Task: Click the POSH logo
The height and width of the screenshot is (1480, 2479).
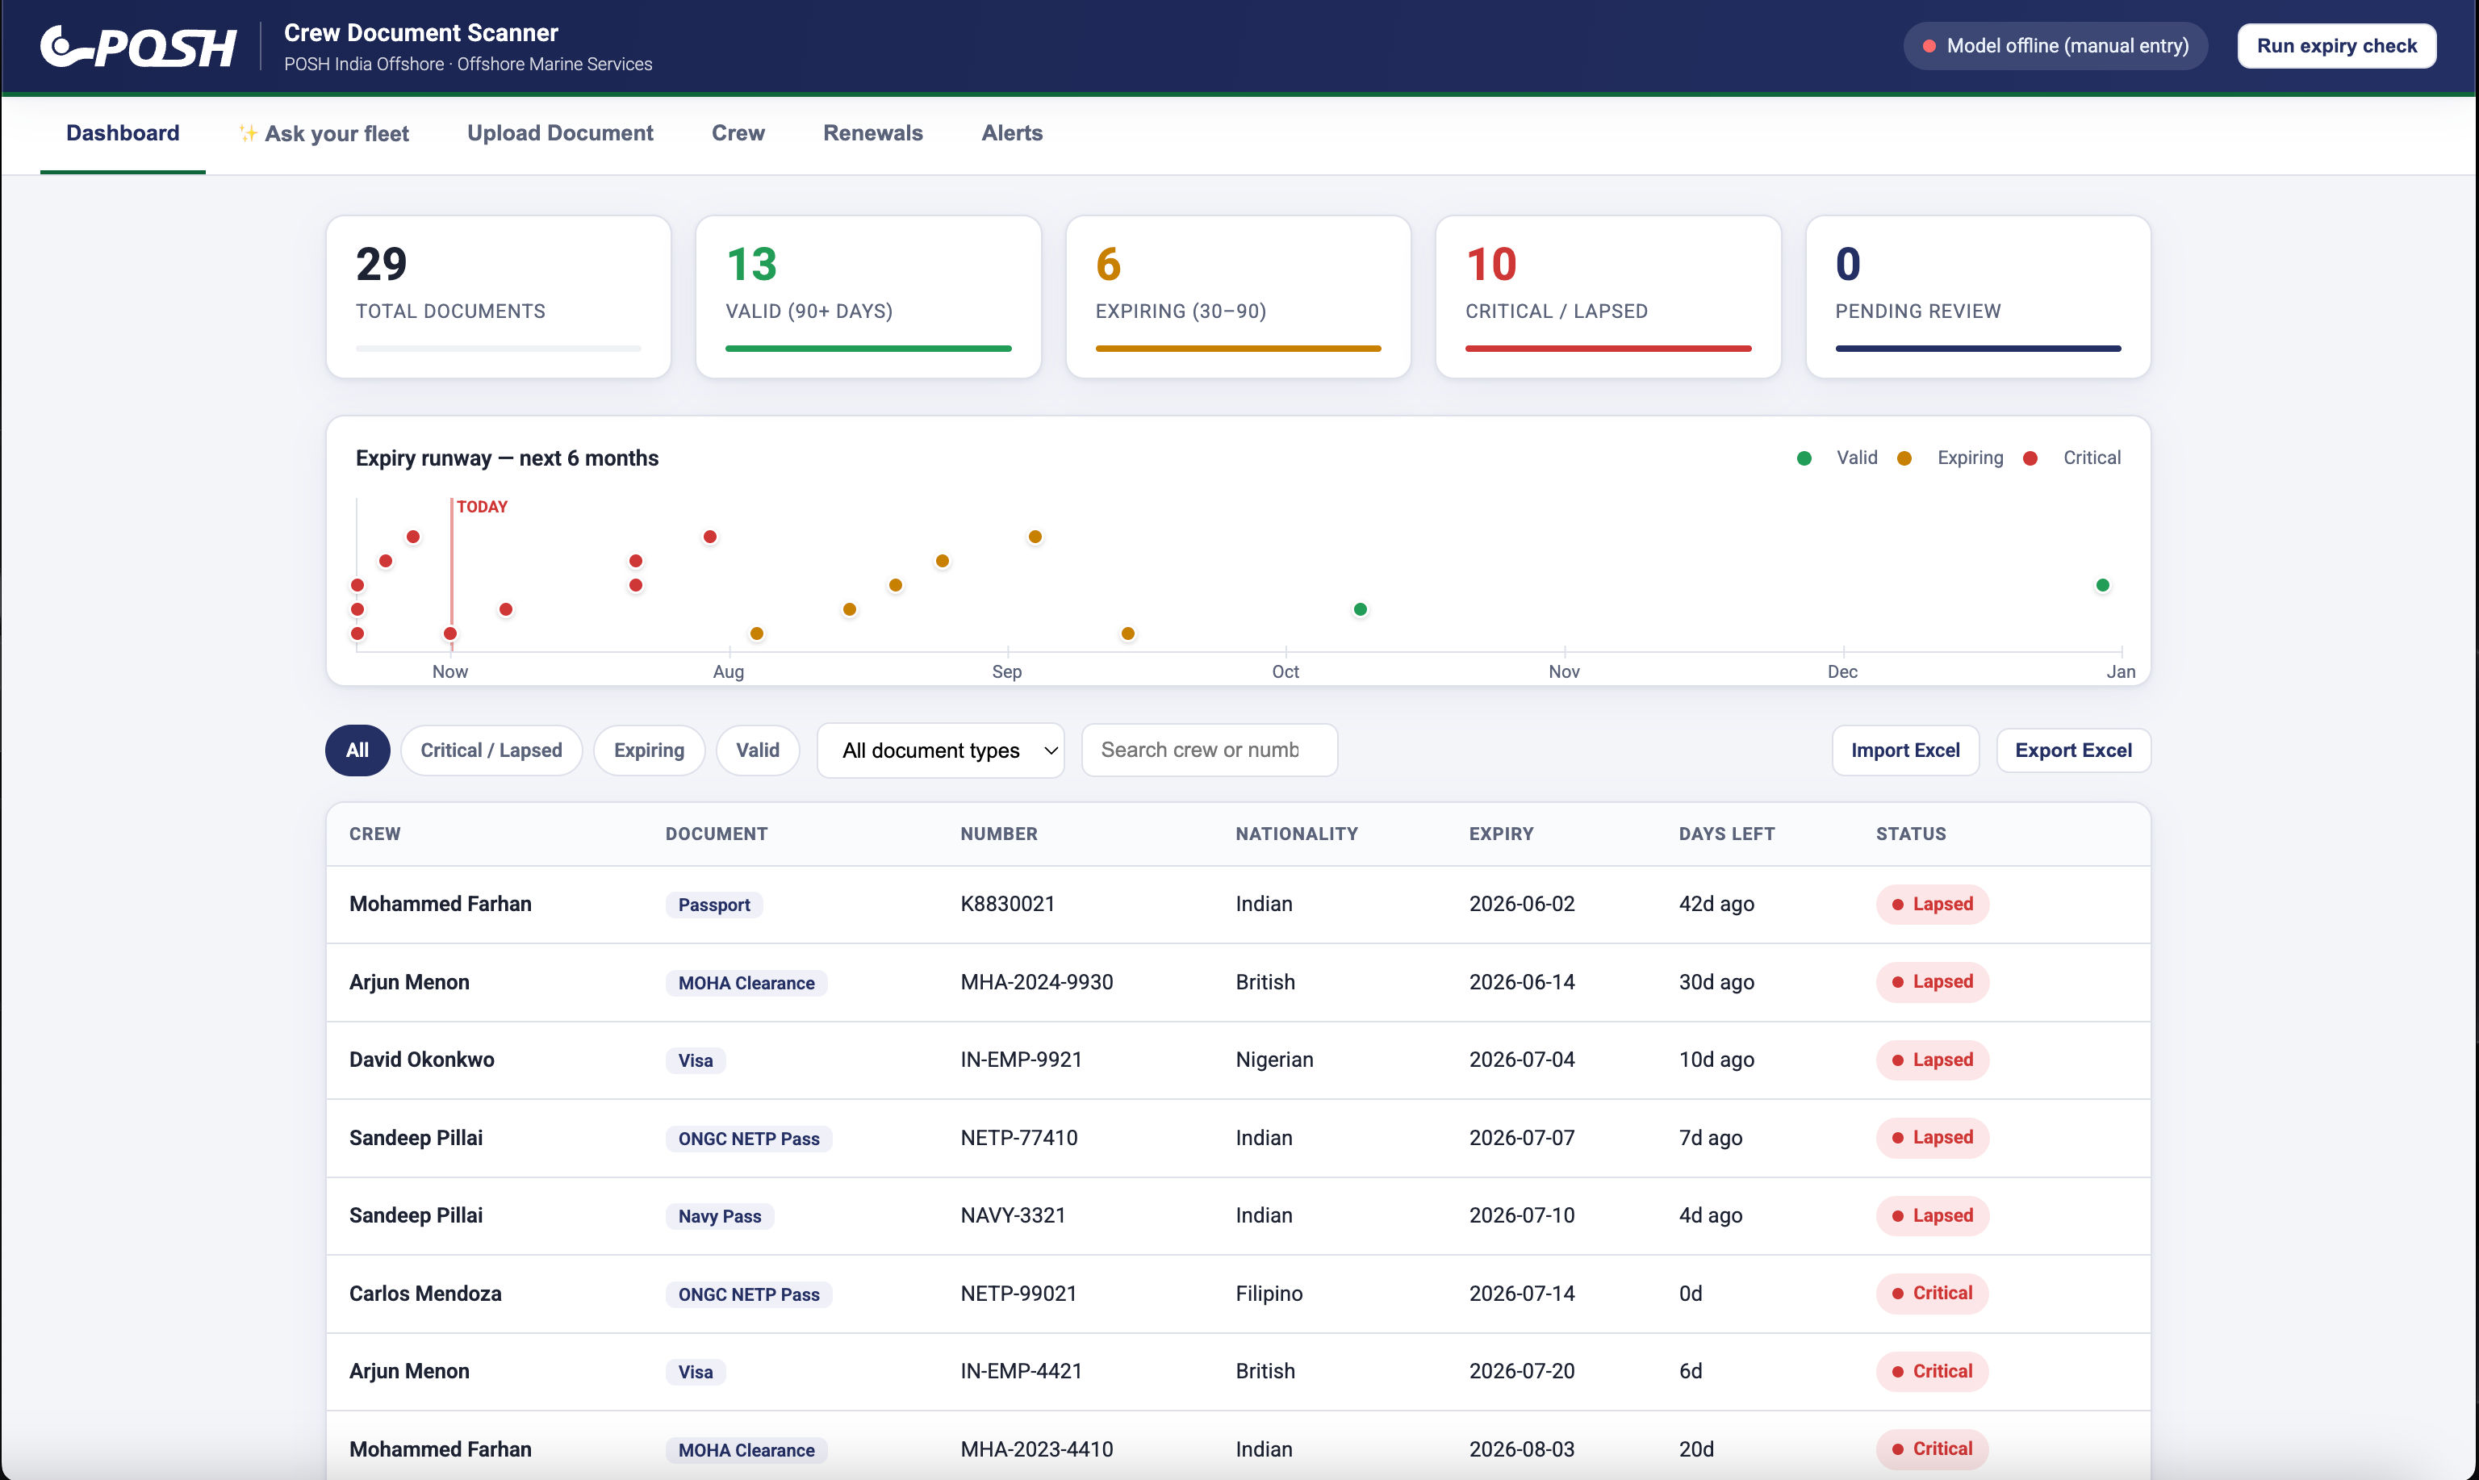Action: [x=139, y=46]
